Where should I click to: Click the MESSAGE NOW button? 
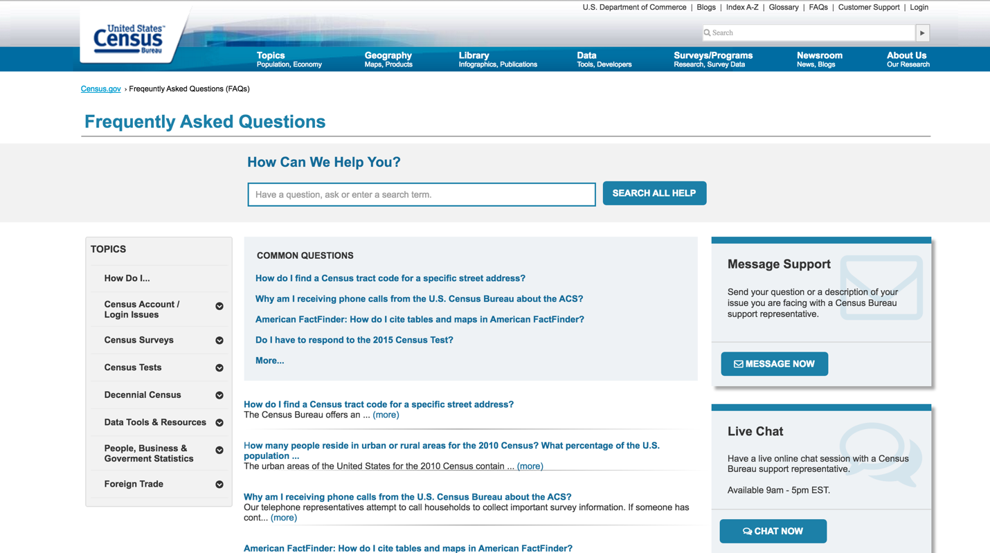pos(774,364)
